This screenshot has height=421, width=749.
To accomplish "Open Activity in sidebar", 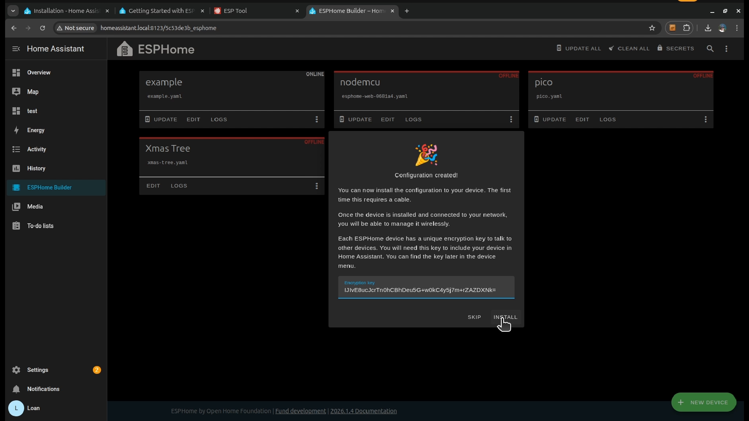I will (56, 149).
